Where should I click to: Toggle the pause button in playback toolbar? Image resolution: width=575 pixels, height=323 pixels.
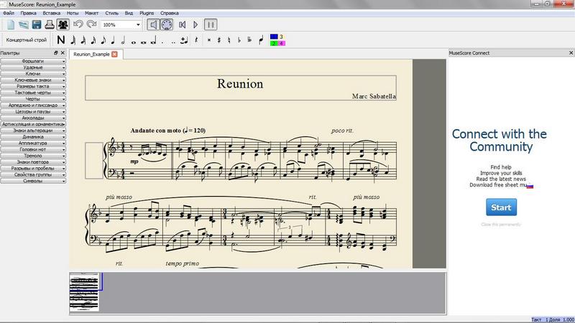(x=211, y=24)
